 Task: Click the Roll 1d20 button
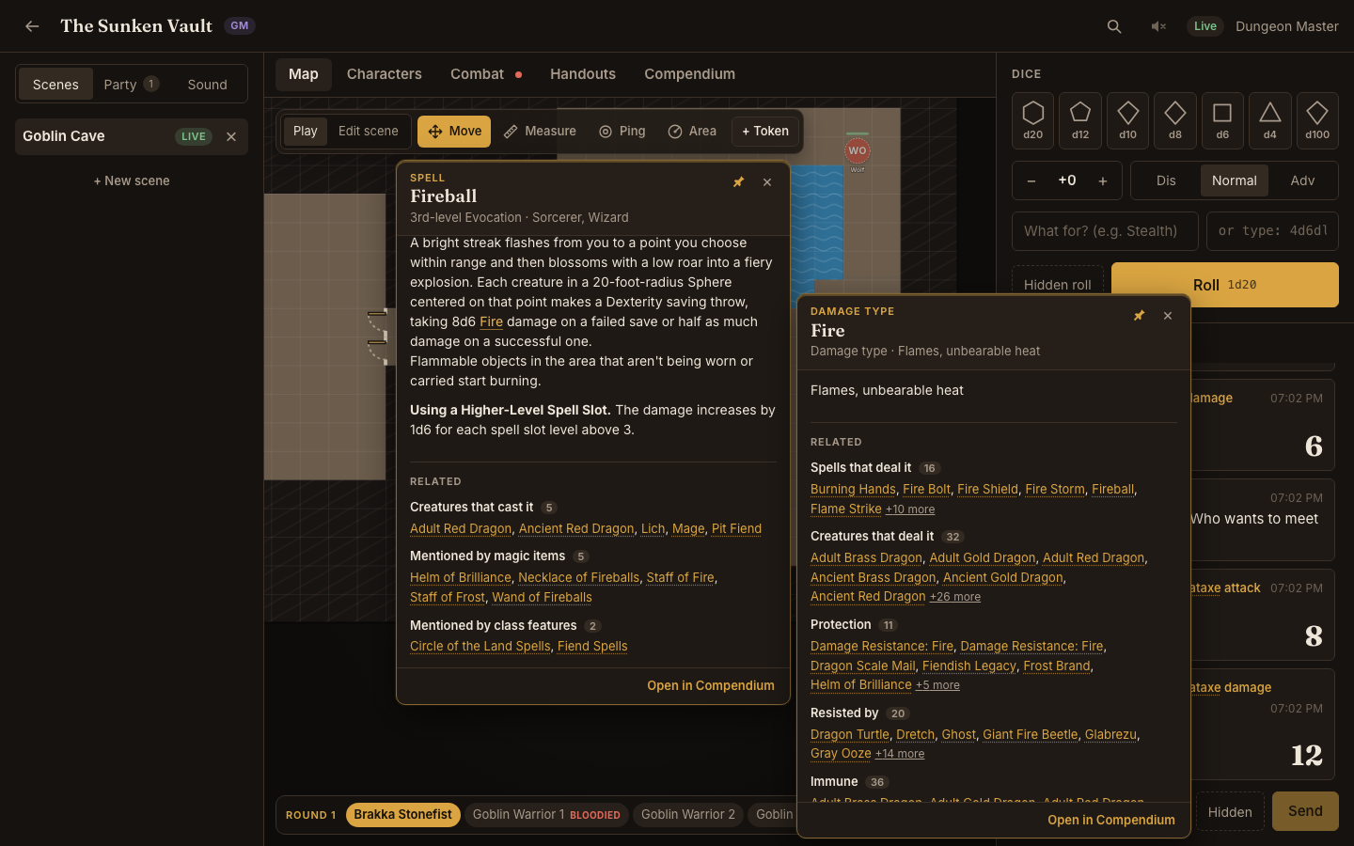[x=1225, y=285]
